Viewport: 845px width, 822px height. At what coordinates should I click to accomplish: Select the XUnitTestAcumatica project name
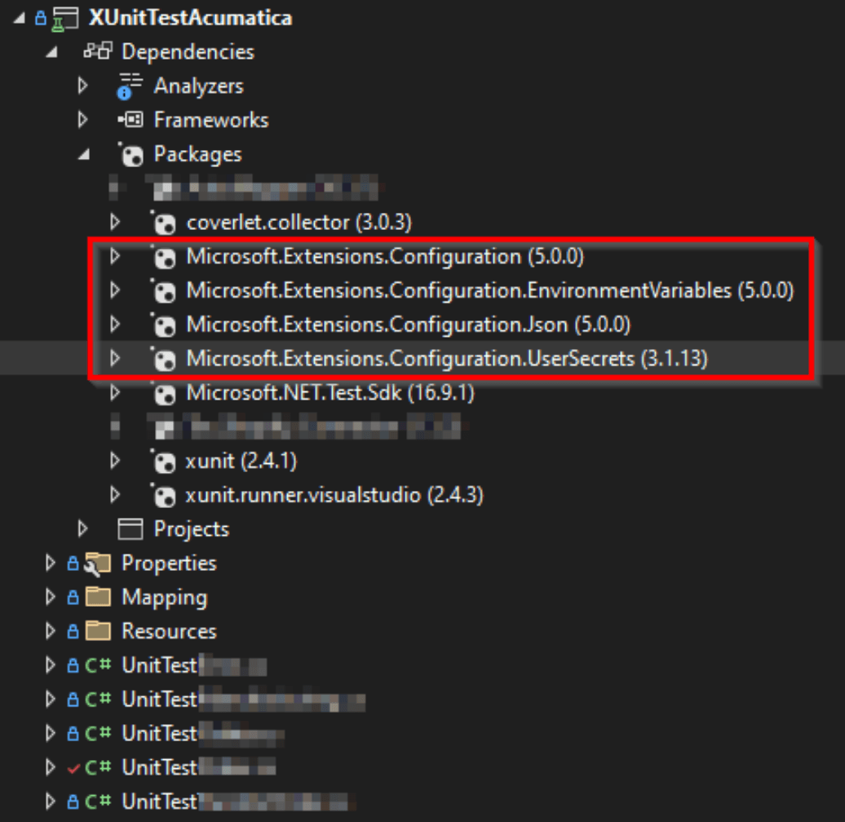tap(191, 18)
